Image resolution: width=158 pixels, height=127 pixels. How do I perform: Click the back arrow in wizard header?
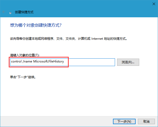coord(4,12)
